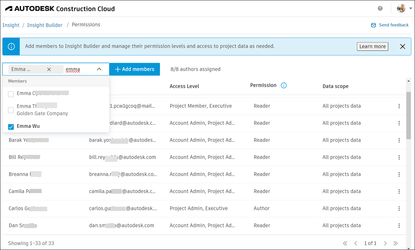
Task: Go to the next page arrow
Action: [385, 243]
